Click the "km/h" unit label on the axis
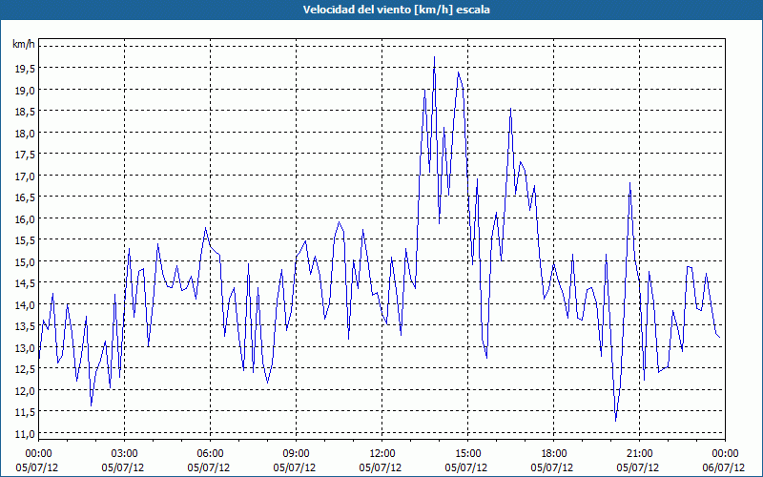Viewport: 763px width, 477px height. coord(24,45)
